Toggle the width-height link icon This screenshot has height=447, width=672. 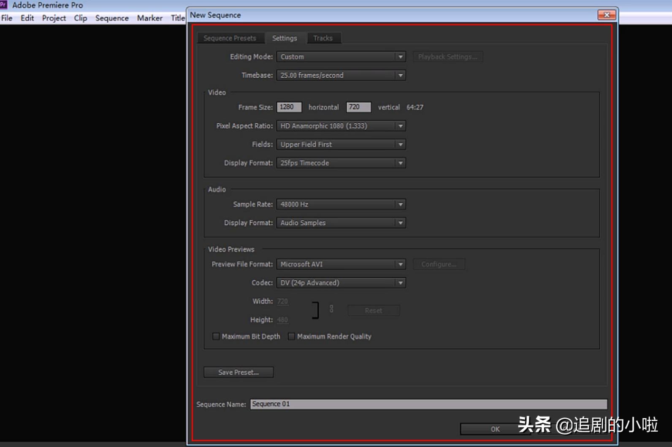coord(331,309)
